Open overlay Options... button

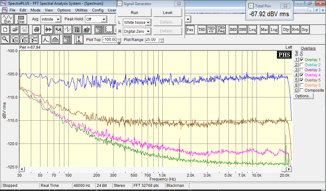click(x=303, y=96)
